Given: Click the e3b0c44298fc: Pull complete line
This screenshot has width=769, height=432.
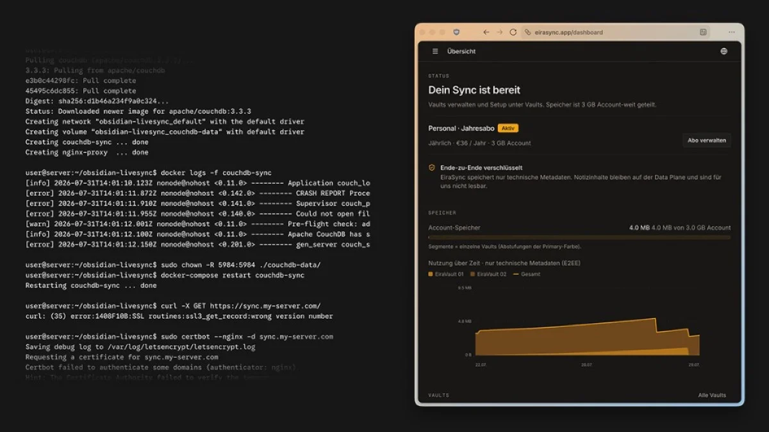Looking at the screenshot, I should click(81, 81).
